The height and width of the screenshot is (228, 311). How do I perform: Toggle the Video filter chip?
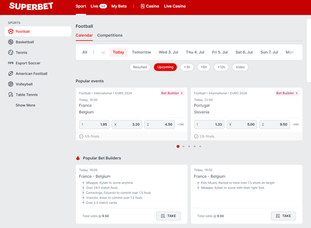pos(240,67)
